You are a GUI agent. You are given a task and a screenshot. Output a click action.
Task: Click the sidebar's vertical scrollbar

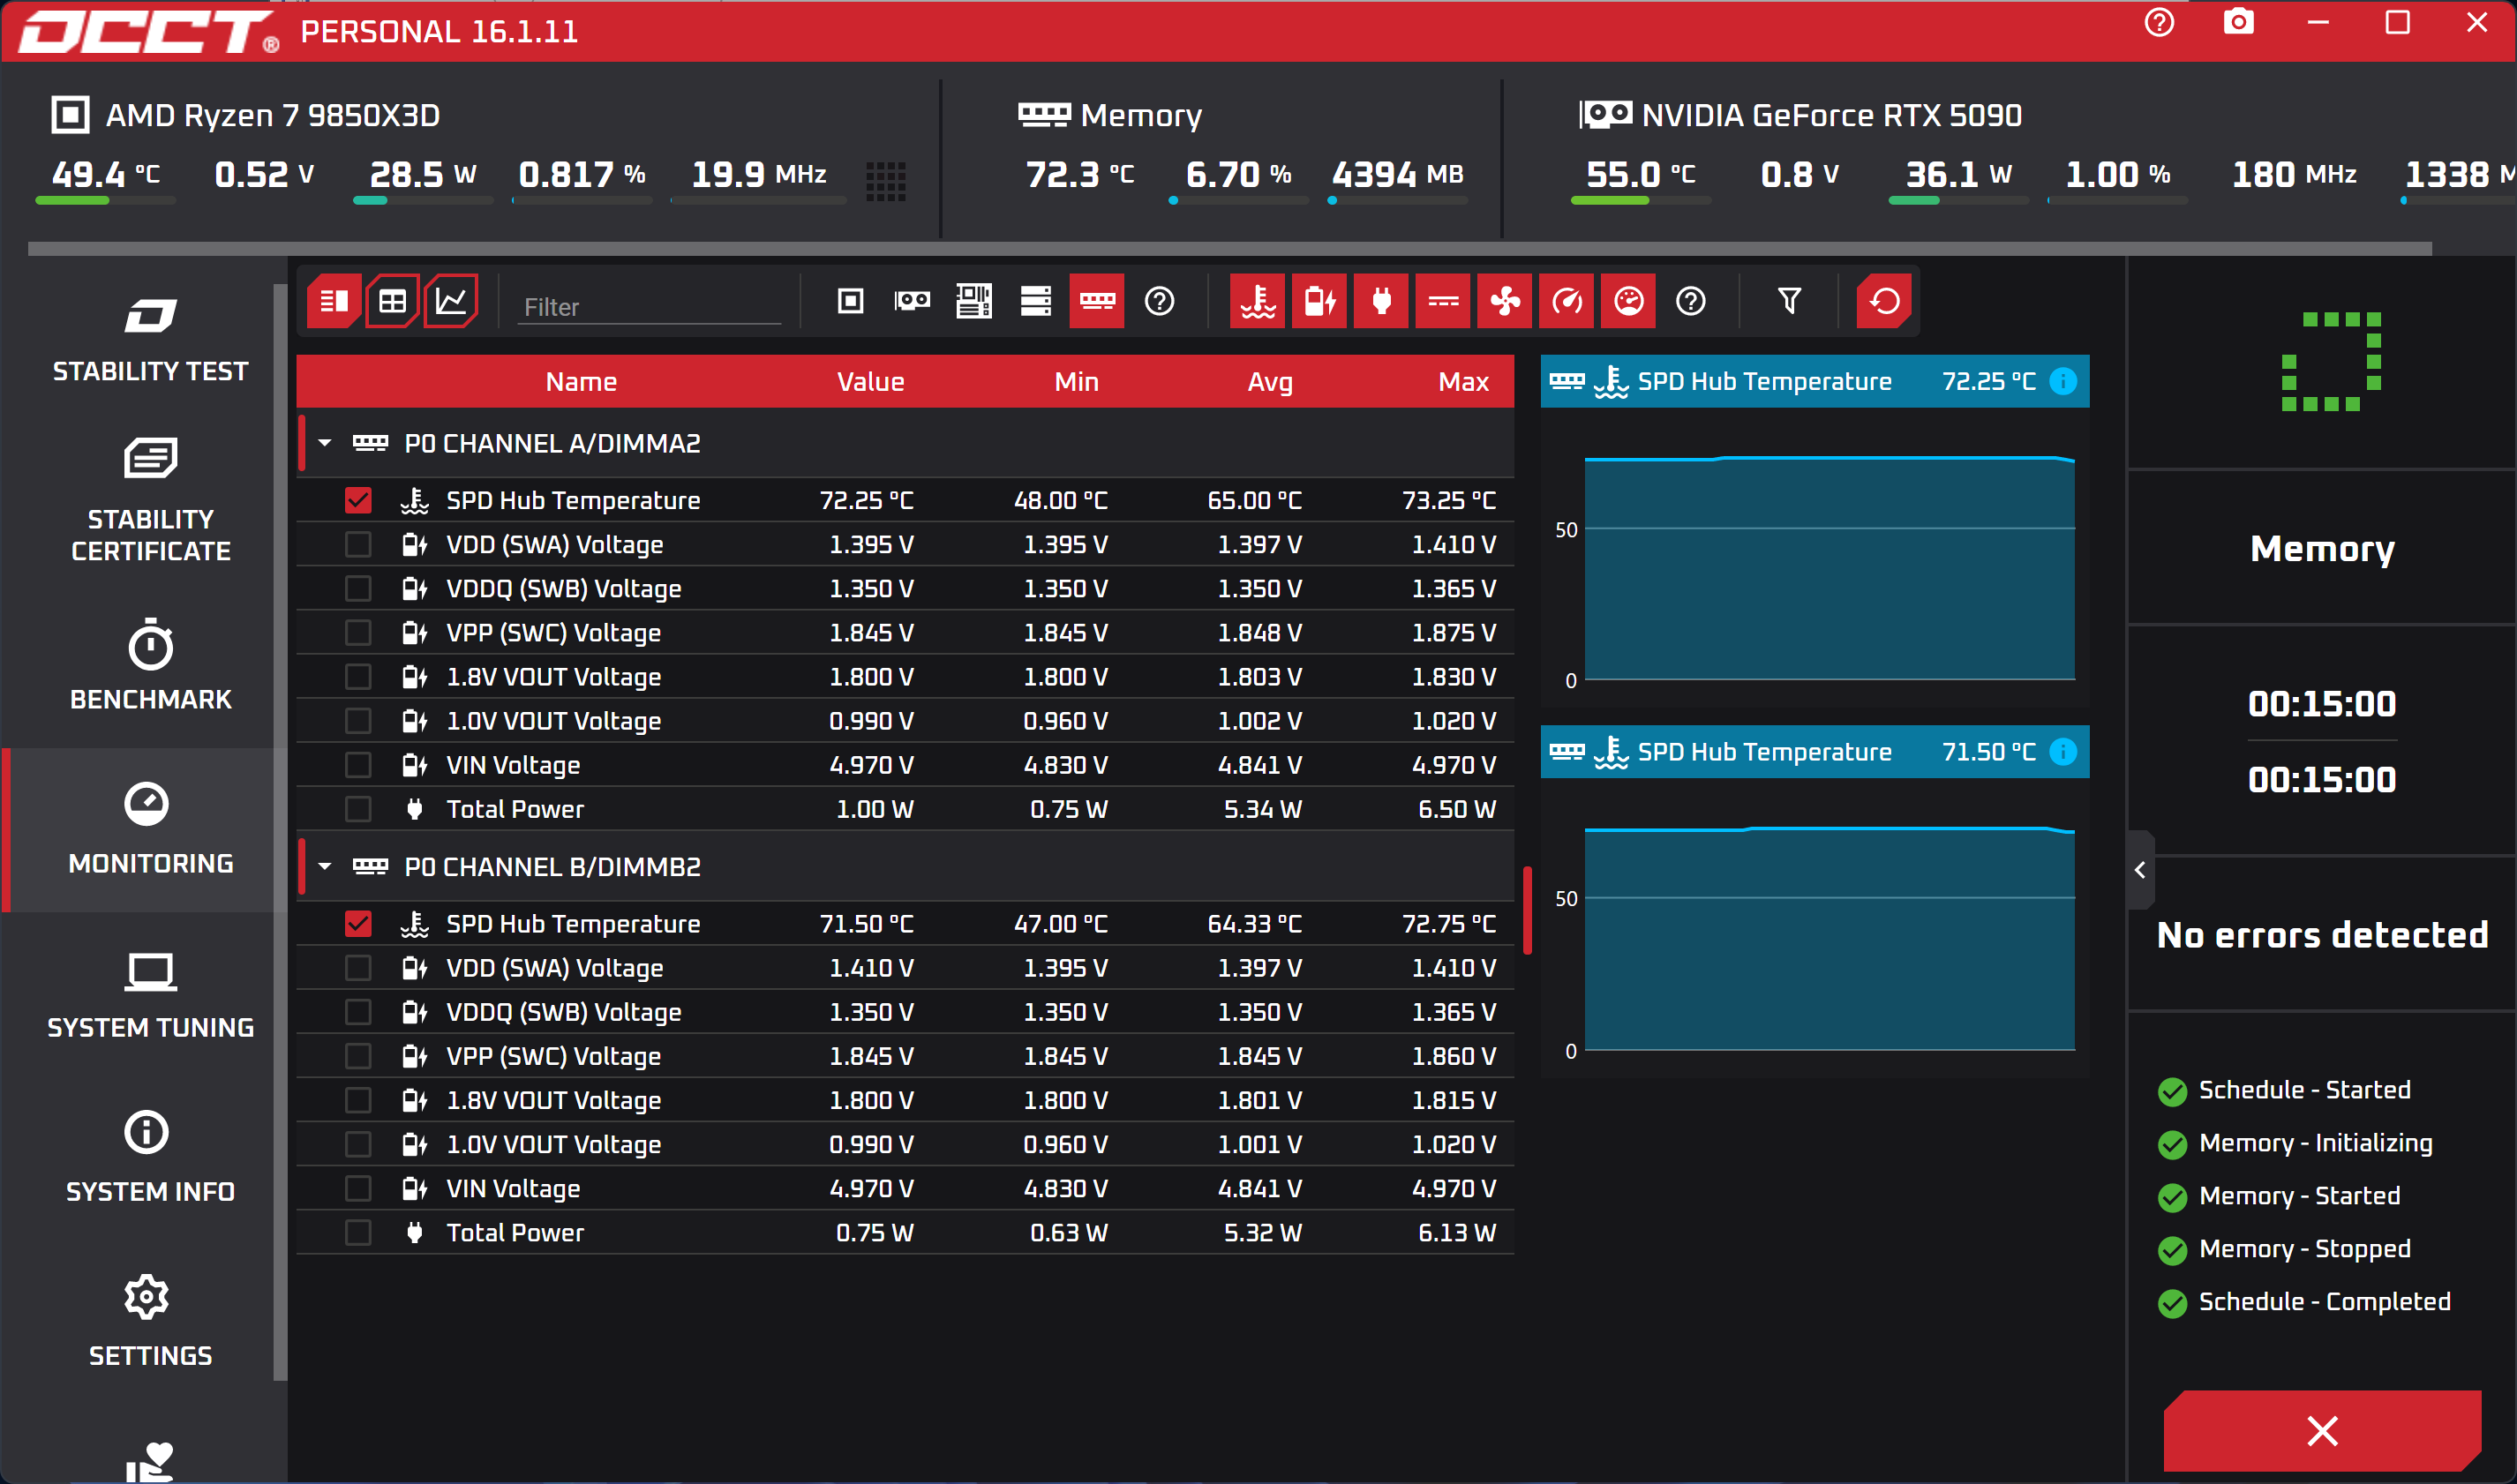280,832
